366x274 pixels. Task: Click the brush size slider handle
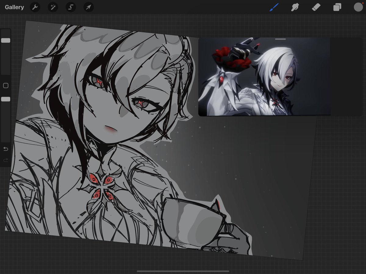[5, 41]
